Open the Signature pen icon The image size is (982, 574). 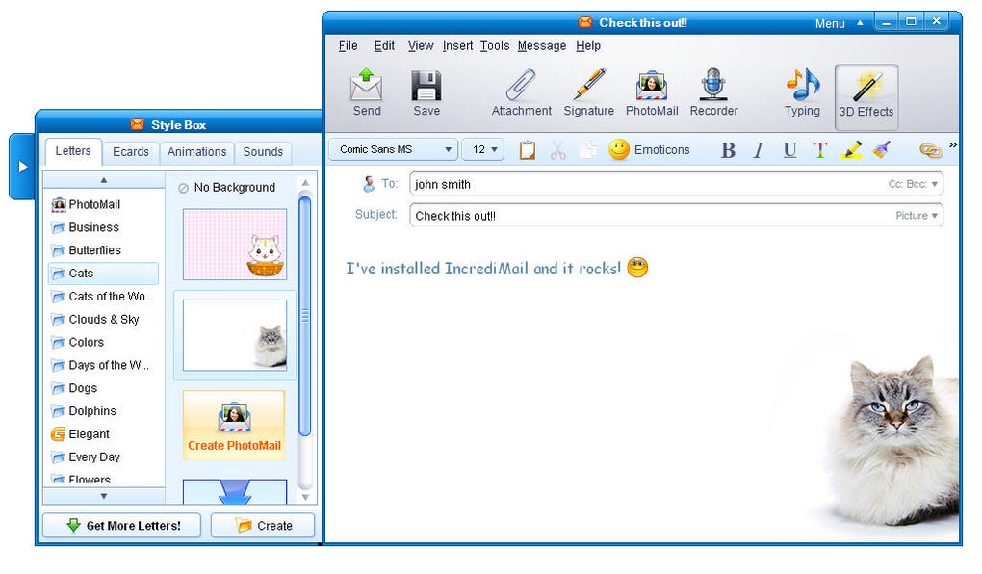[x=588, y=85]
